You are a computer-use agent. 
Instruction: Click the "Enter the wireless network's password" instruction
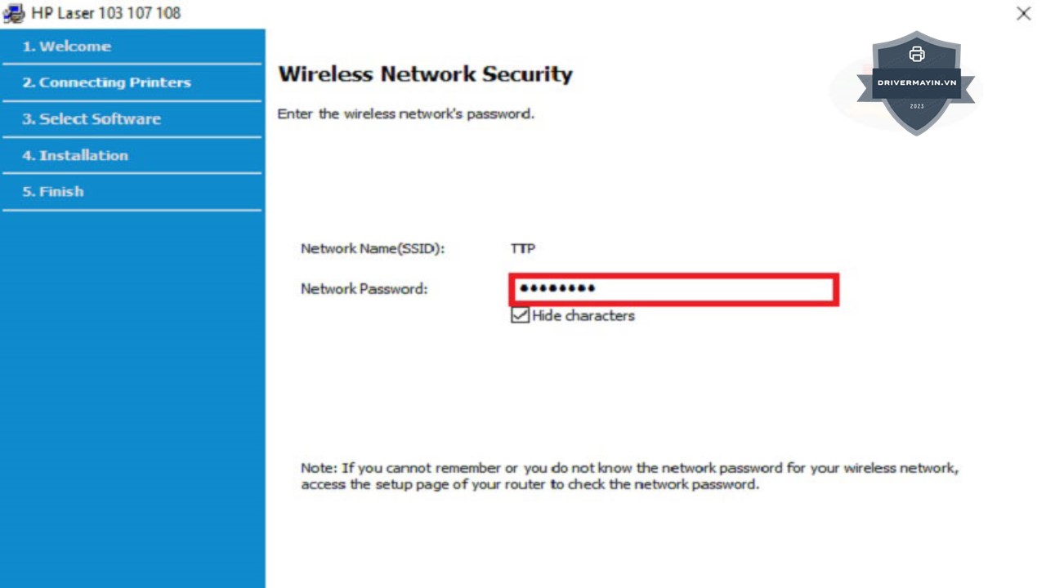point(405,114)
